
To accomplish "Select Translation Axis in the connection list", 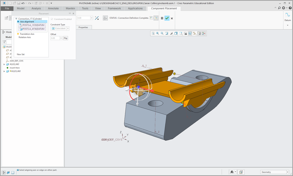I will click(x=27, y=34).
